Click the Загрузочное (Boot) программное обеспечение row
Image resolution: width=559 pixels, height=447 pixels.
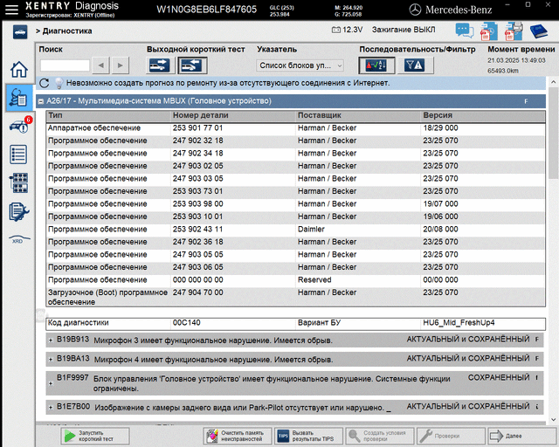(295, 298)
